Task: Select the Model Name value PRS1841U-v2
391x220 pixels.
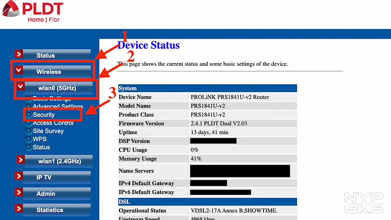Action: click(208, 106)
